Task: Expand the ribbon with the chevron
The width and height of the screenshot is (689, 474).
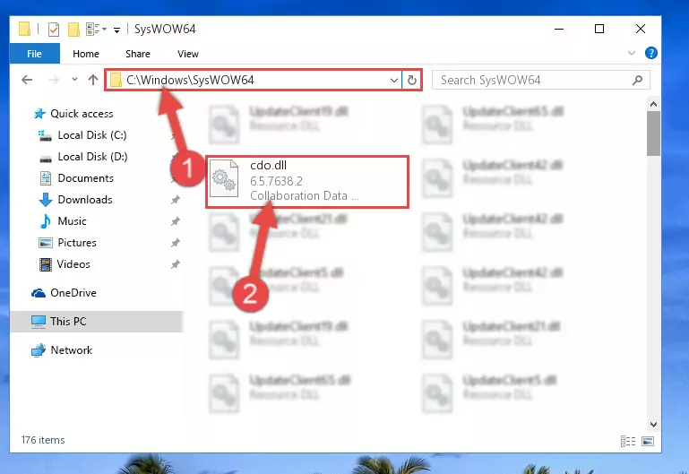Action: pos(632,53)
